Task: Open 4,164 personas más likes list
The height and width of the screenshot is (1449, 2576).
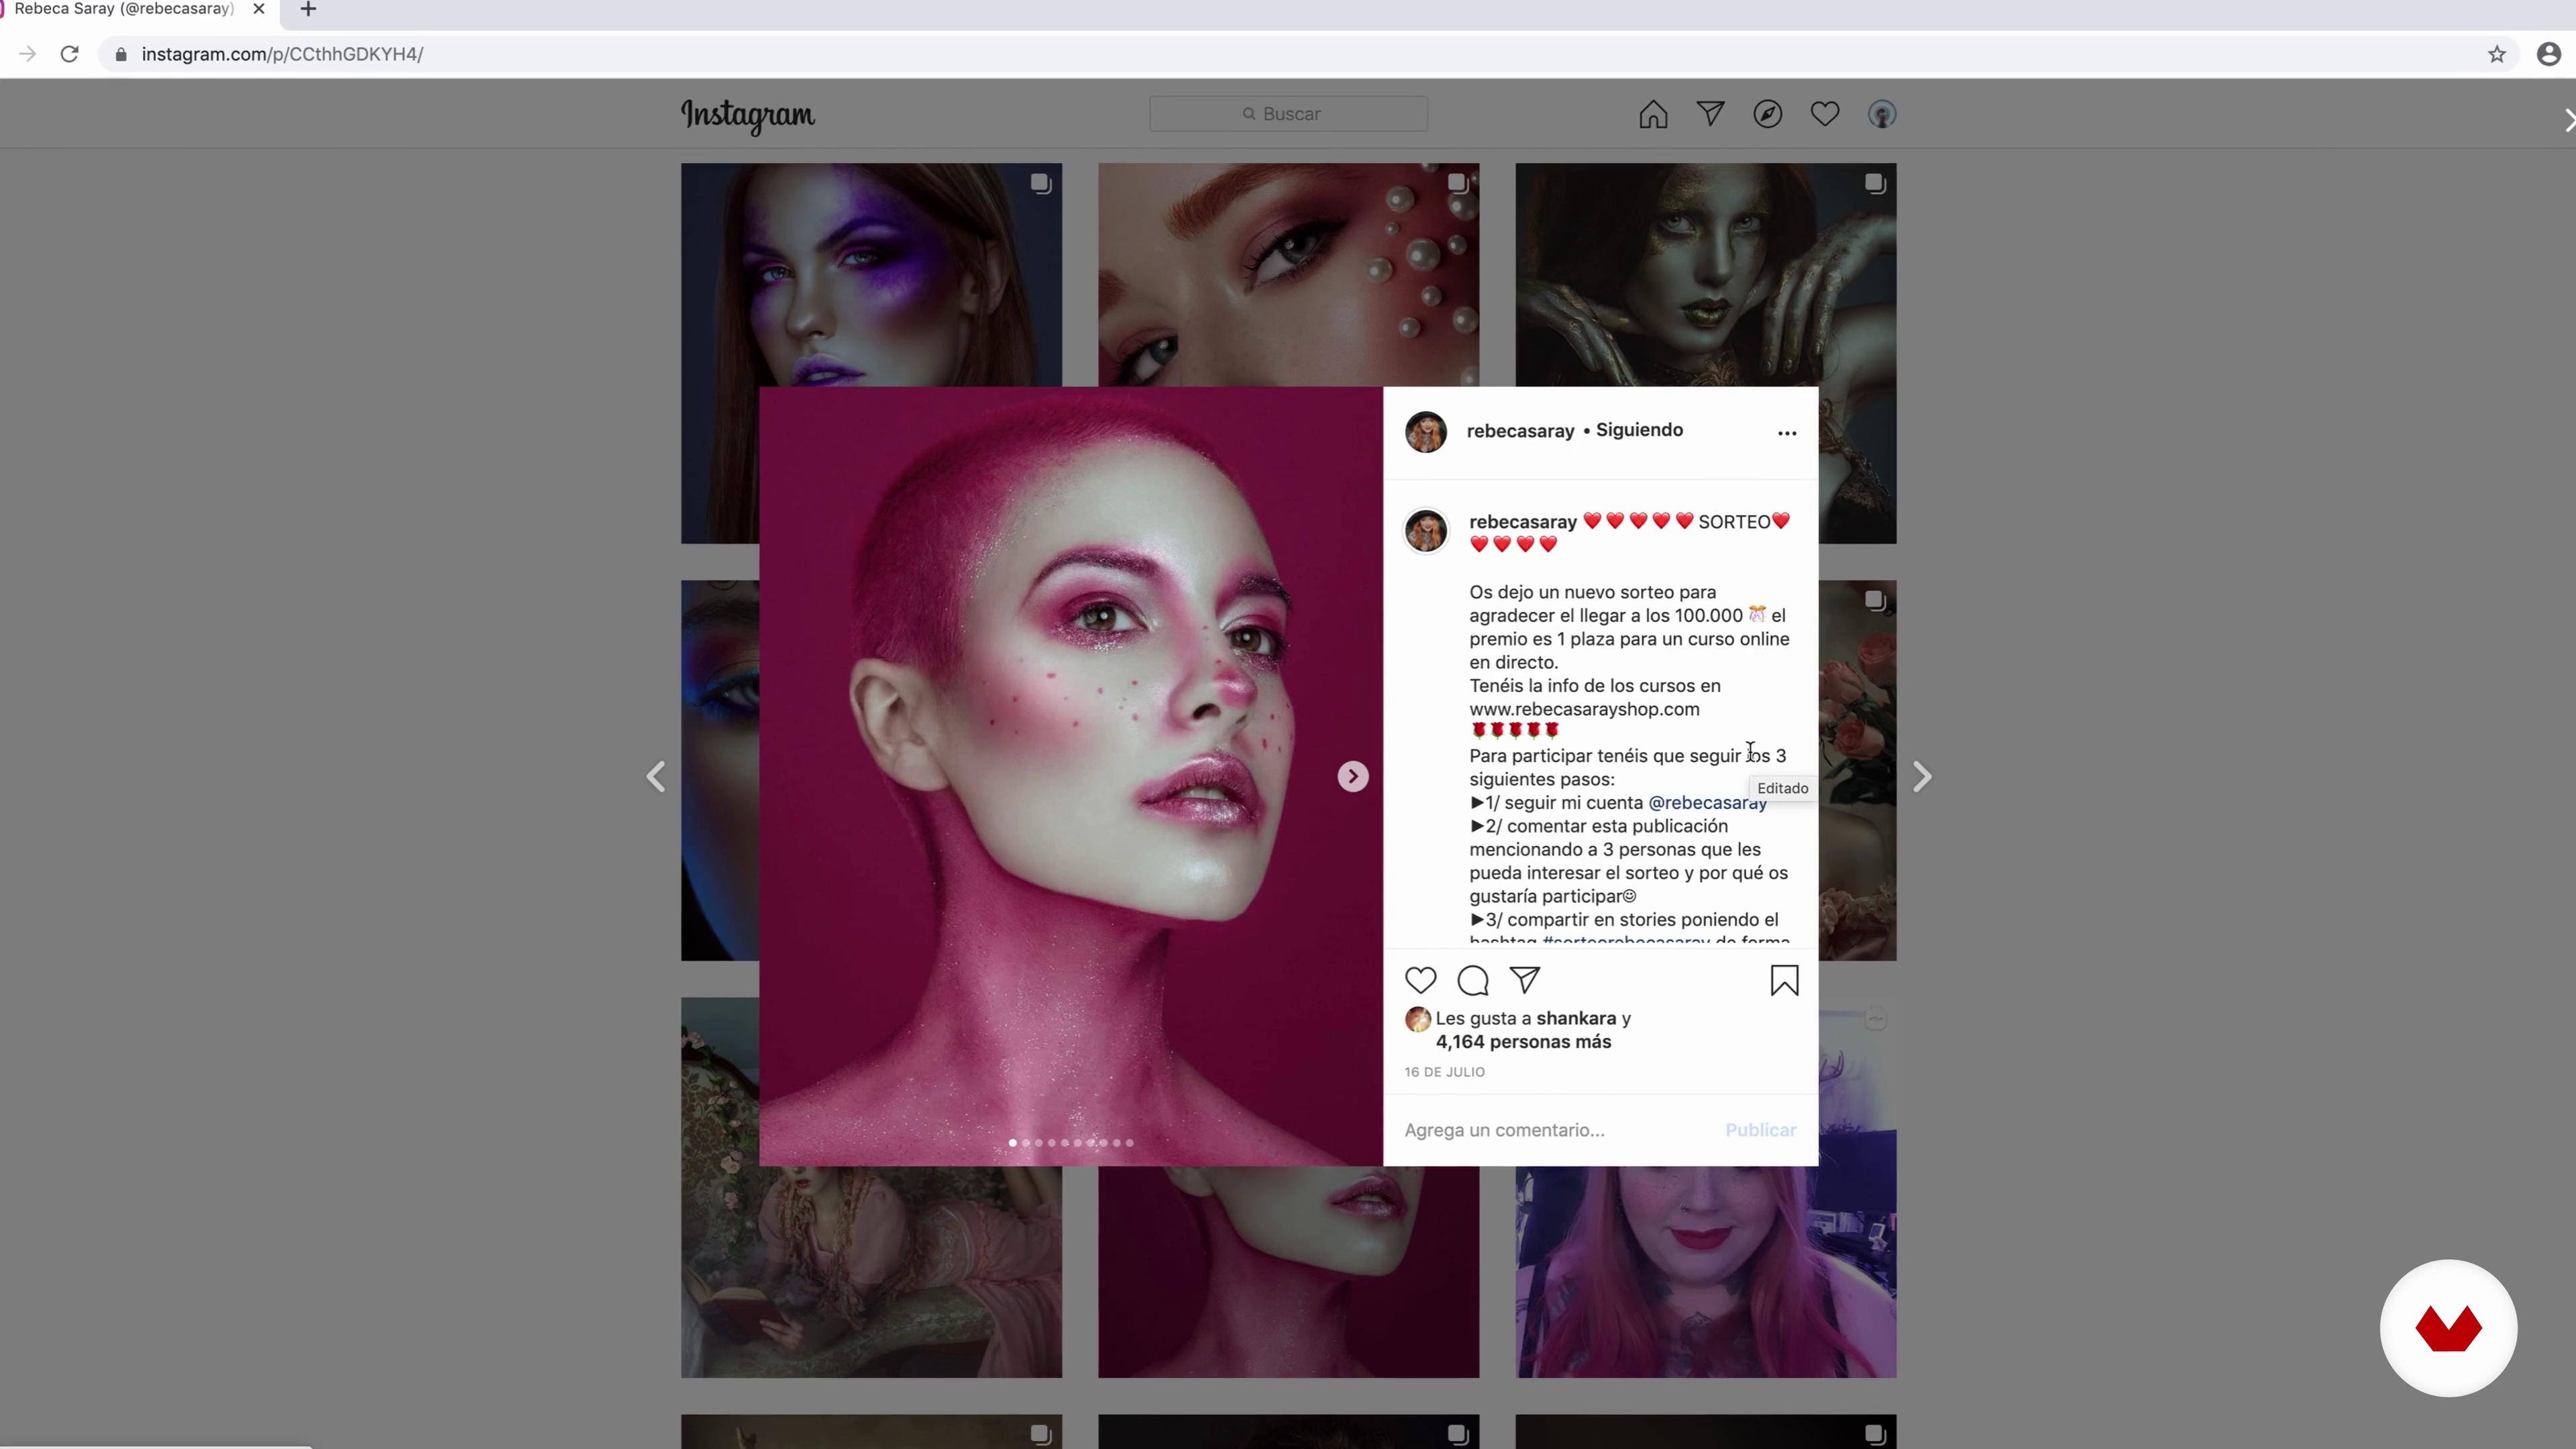Action: click(1523, 1042)
